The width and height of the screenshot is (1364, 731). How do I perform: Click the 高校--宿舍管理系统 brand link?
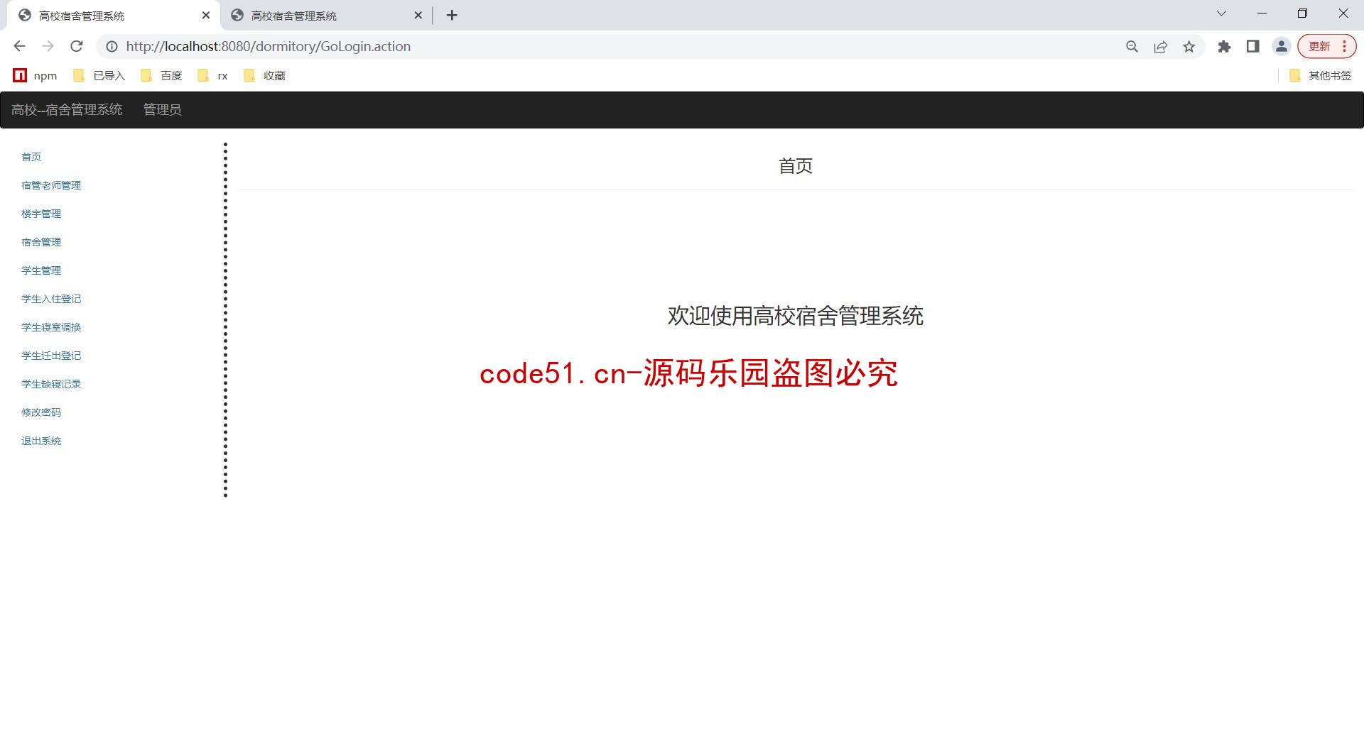[67, 109]
